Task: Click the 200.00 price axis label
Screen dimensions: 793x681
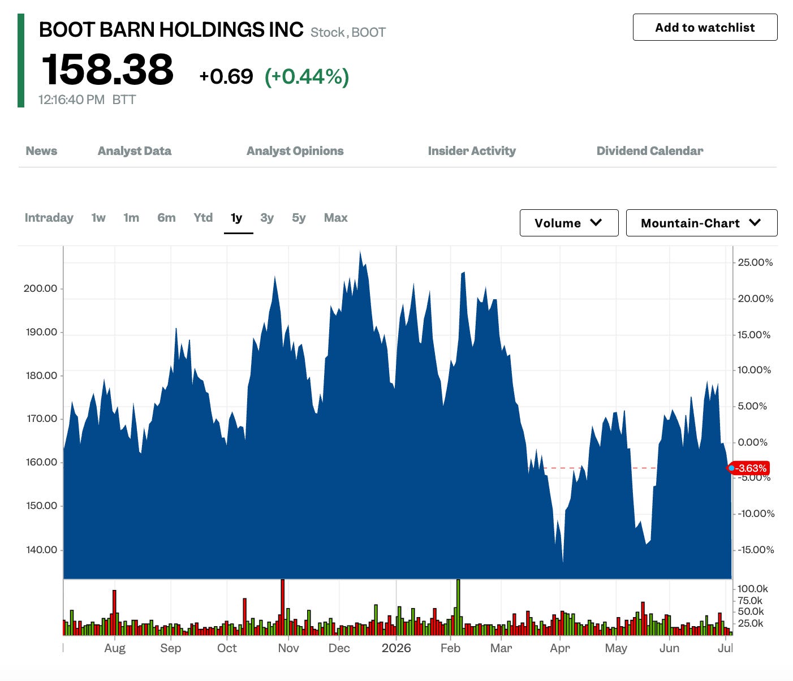Action: (41, 288)
